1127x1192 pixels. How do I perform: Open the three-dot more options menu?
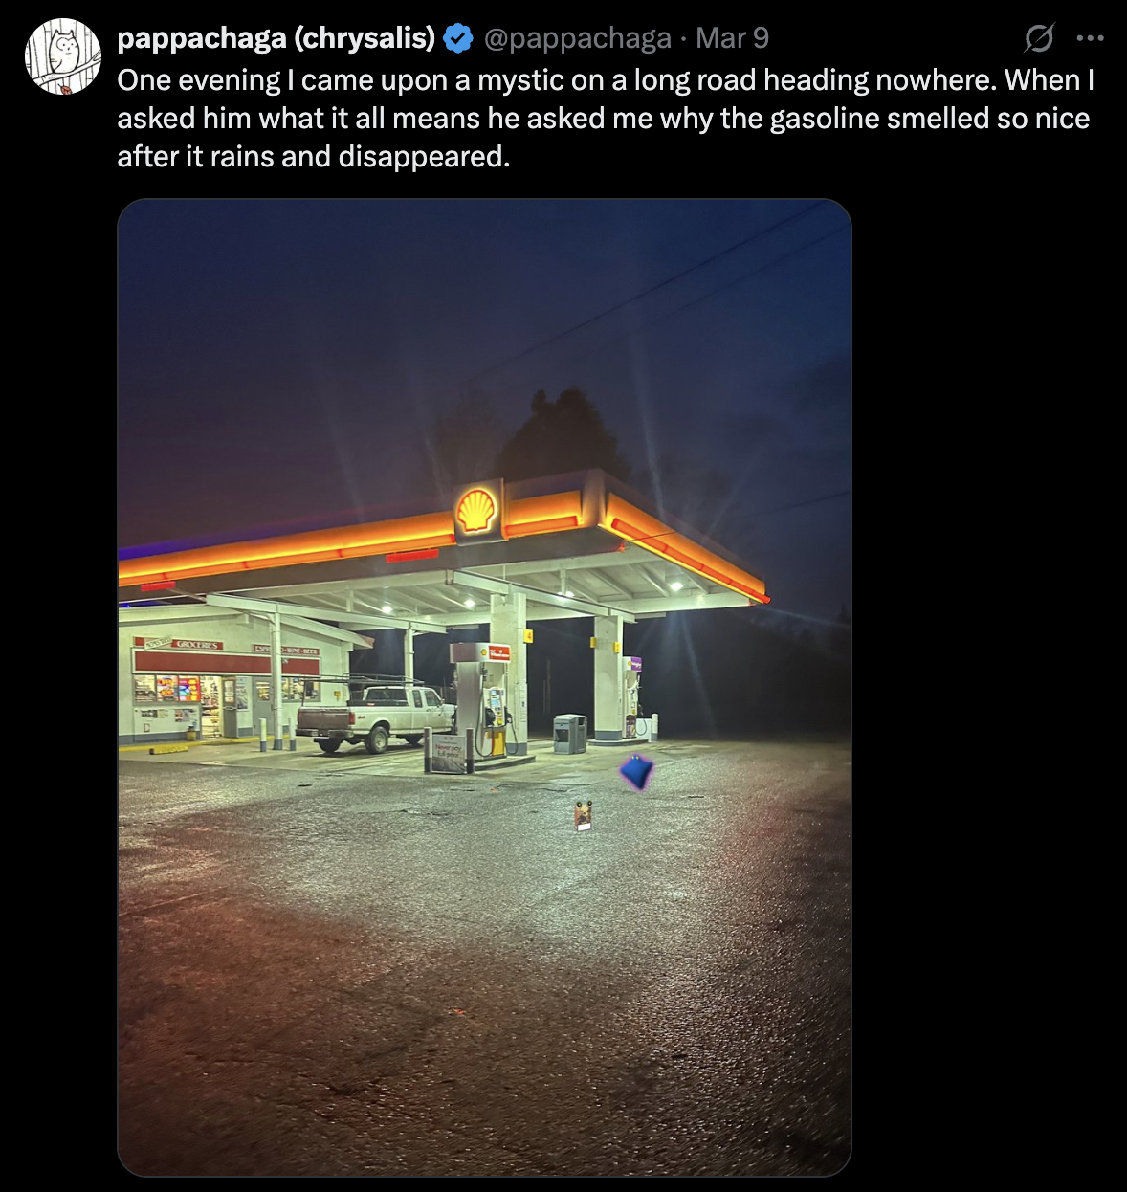(1090, 38)
